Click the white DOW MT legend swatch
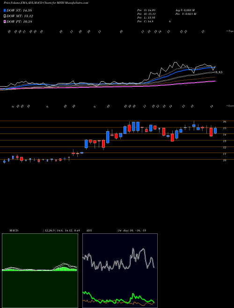234x308 pixels. (x=5, y=16)
